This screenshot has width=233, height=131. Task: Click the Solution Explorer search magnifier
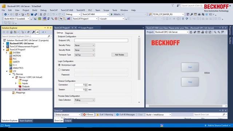click(49, 36)
